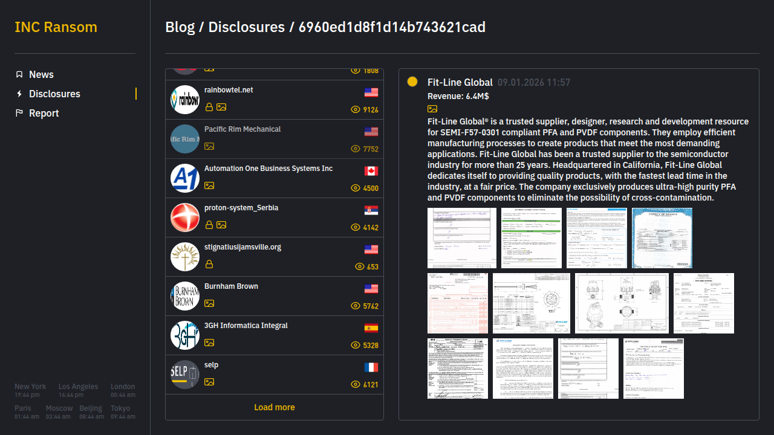Click the image icon under Automation One
774x435 pixels.
click(209, 185)
